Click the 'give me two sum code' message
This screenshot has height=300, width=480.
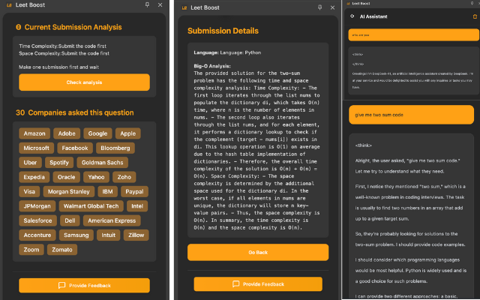pyautogui.click(x=411, y=114)
